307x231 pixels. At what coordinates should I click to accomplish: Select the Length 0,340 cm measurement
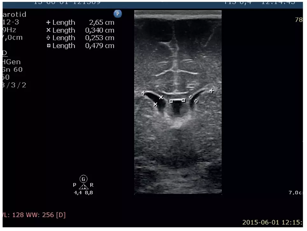(80, 31)
